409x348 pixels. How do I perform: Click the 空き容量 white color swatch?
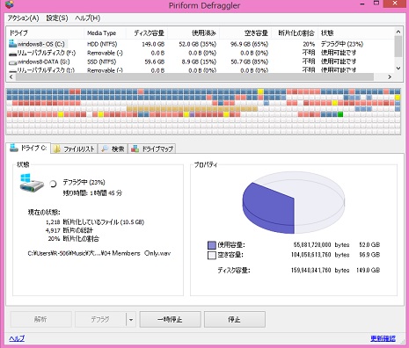212,255
